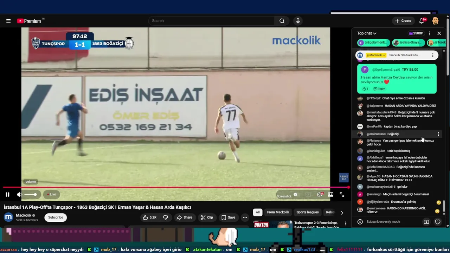Expand Top chat mode dropdown

point(367,33)
